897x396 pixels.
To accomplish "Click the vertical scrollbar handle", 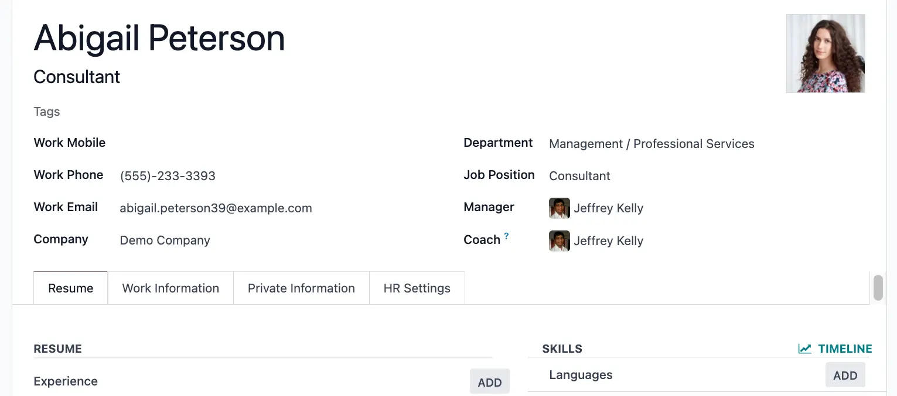I will (878, 288).
